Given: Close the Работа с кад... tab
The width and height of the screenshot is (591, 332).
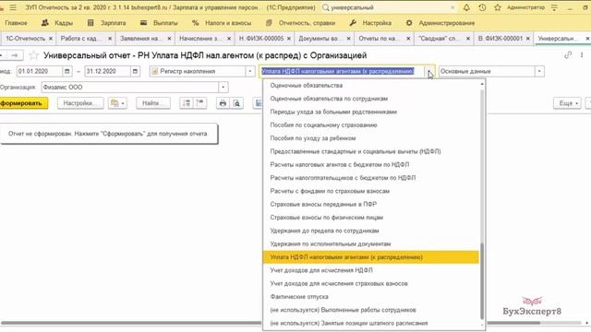Looking at the screenshot, I should tap(110, 39).
